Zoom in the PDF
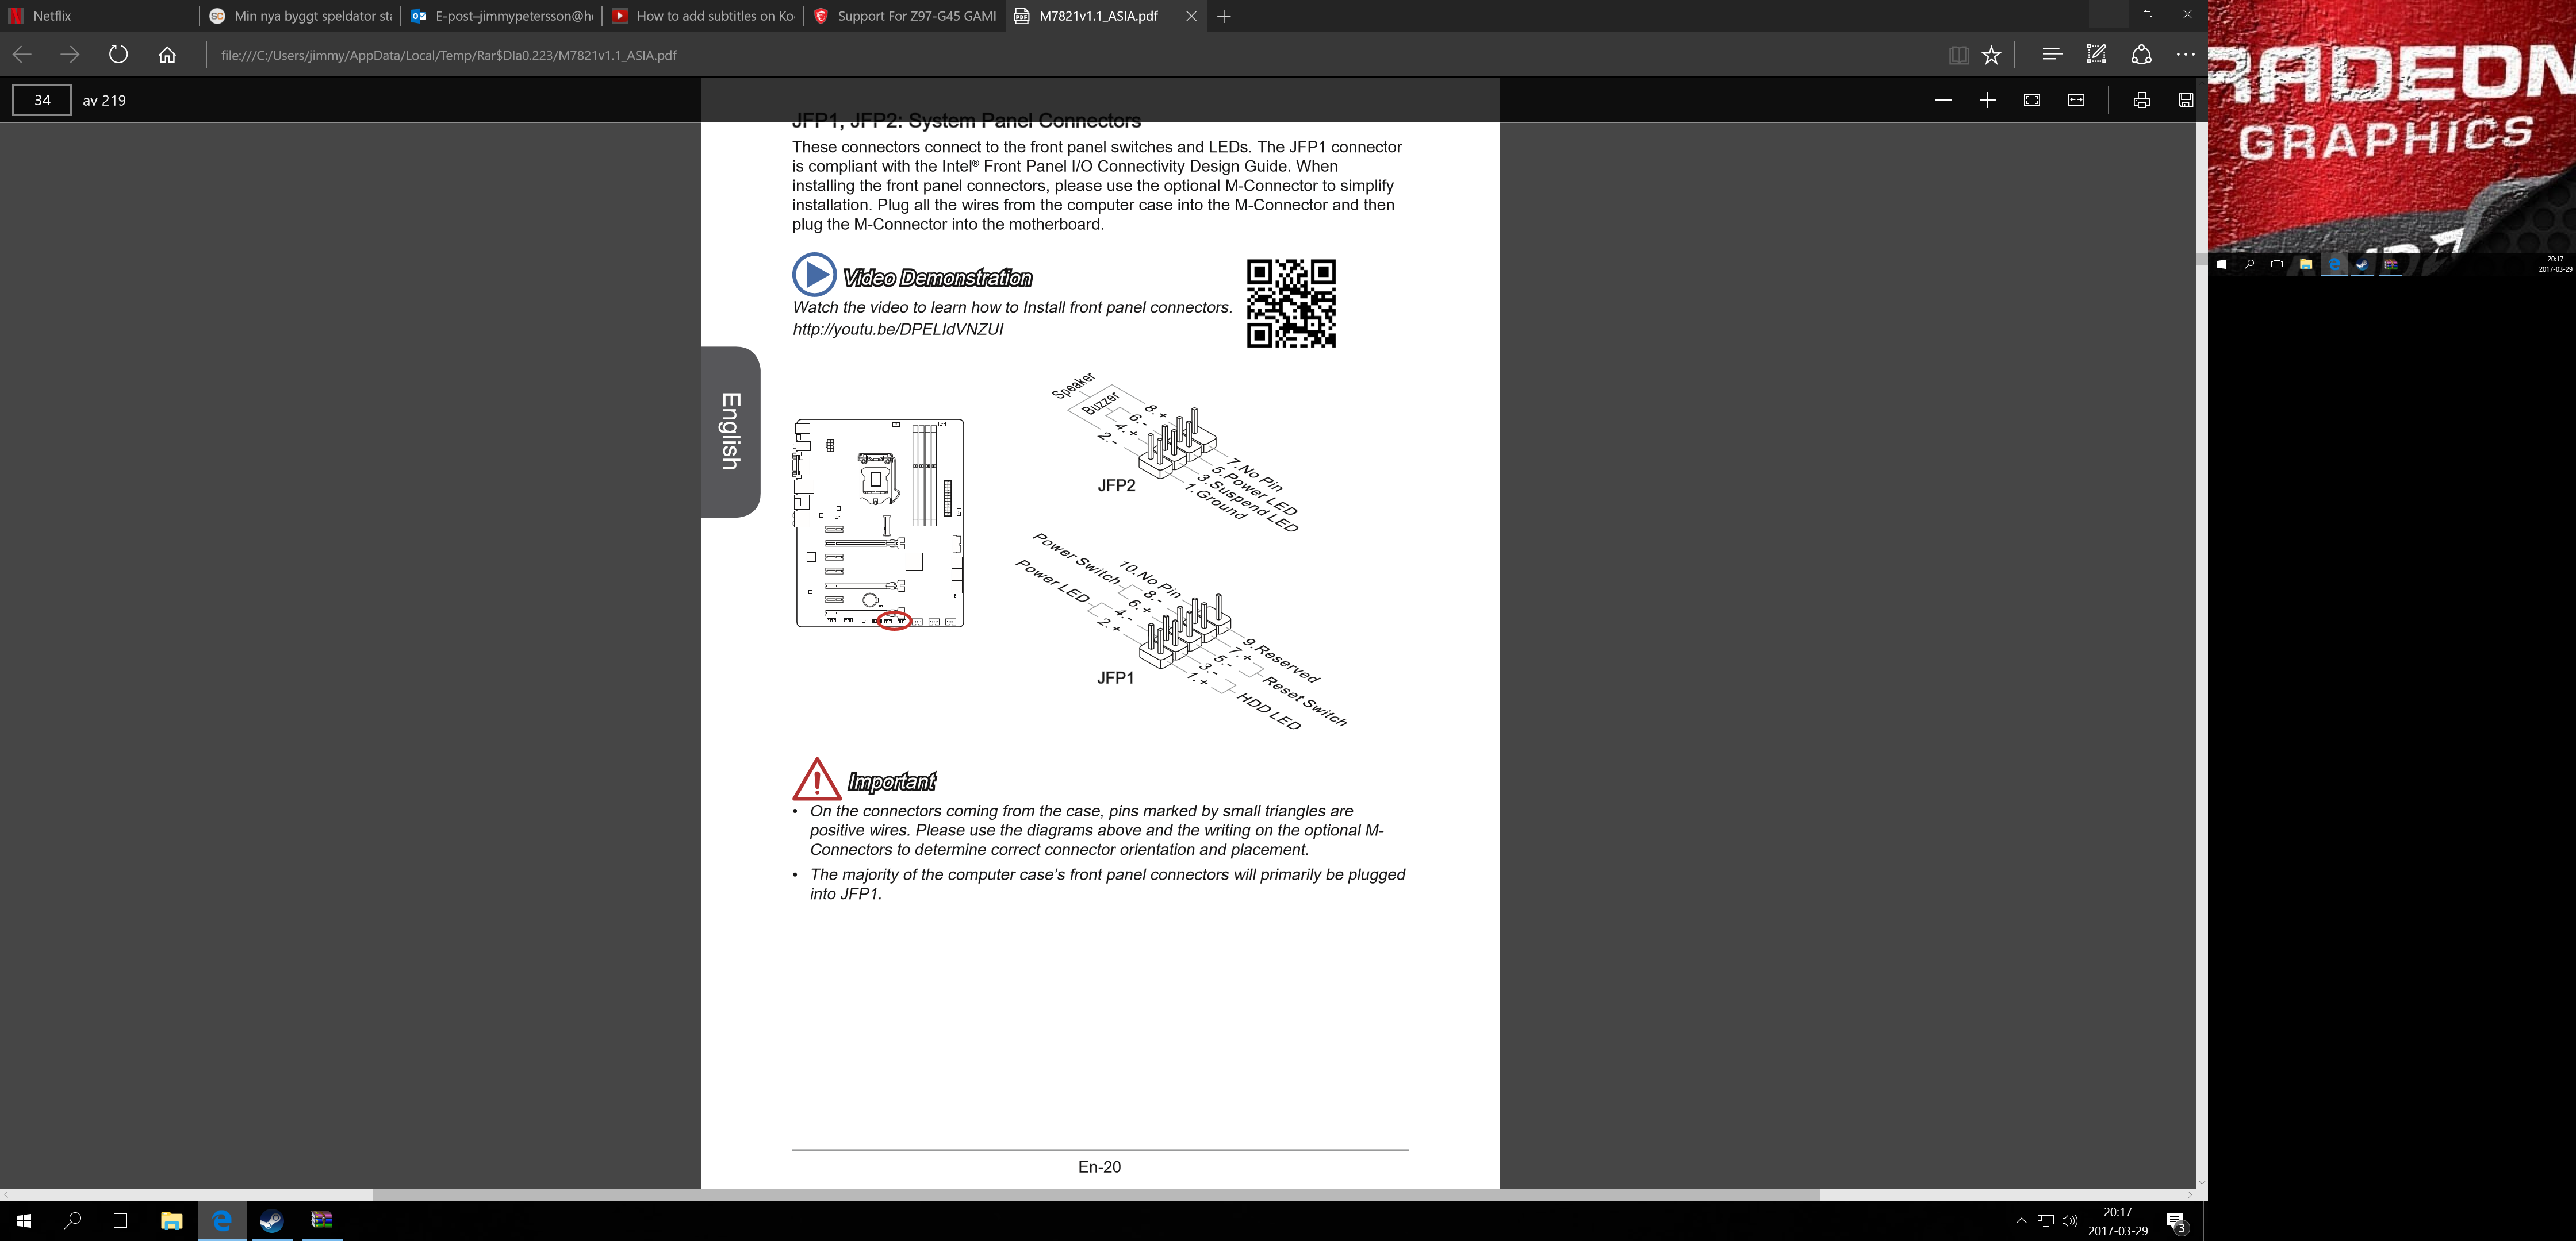Screen dimensions: 2576x1241 (1987, 100)
